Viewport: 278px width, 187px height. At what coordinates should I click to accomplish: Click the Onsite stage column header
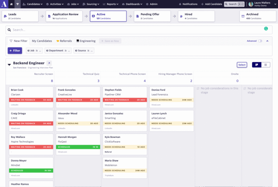[x=235, y=74]
